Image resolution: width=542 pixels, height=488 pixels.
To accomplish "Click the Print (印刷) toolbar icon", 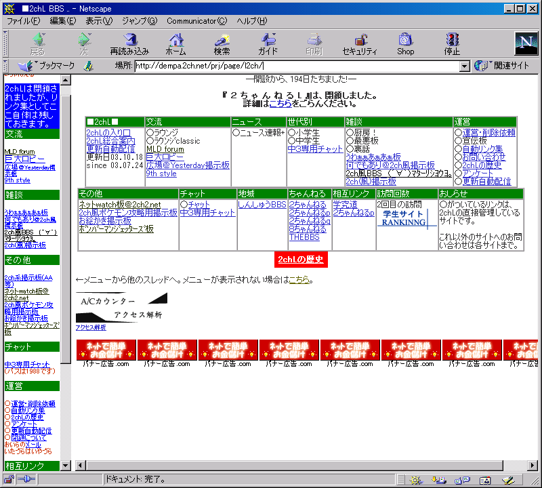I will [314, 43].
